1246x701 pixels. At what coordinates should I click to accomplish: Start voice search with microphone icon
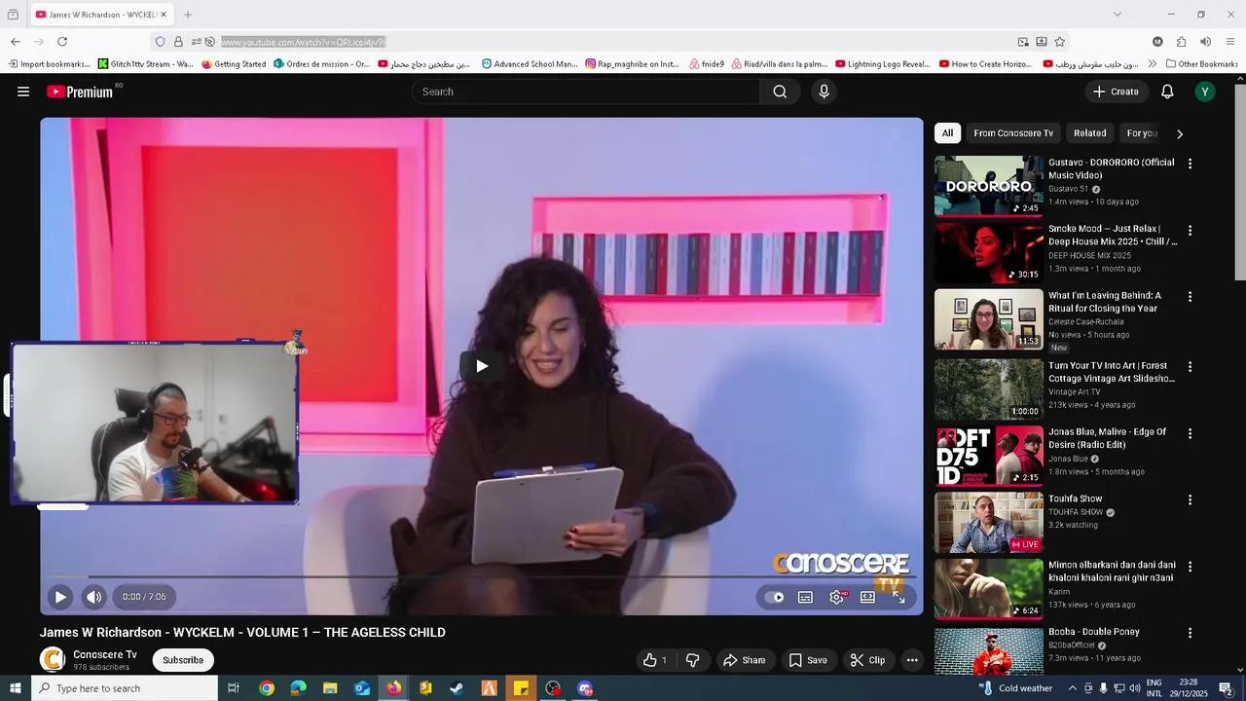(824, 92)
